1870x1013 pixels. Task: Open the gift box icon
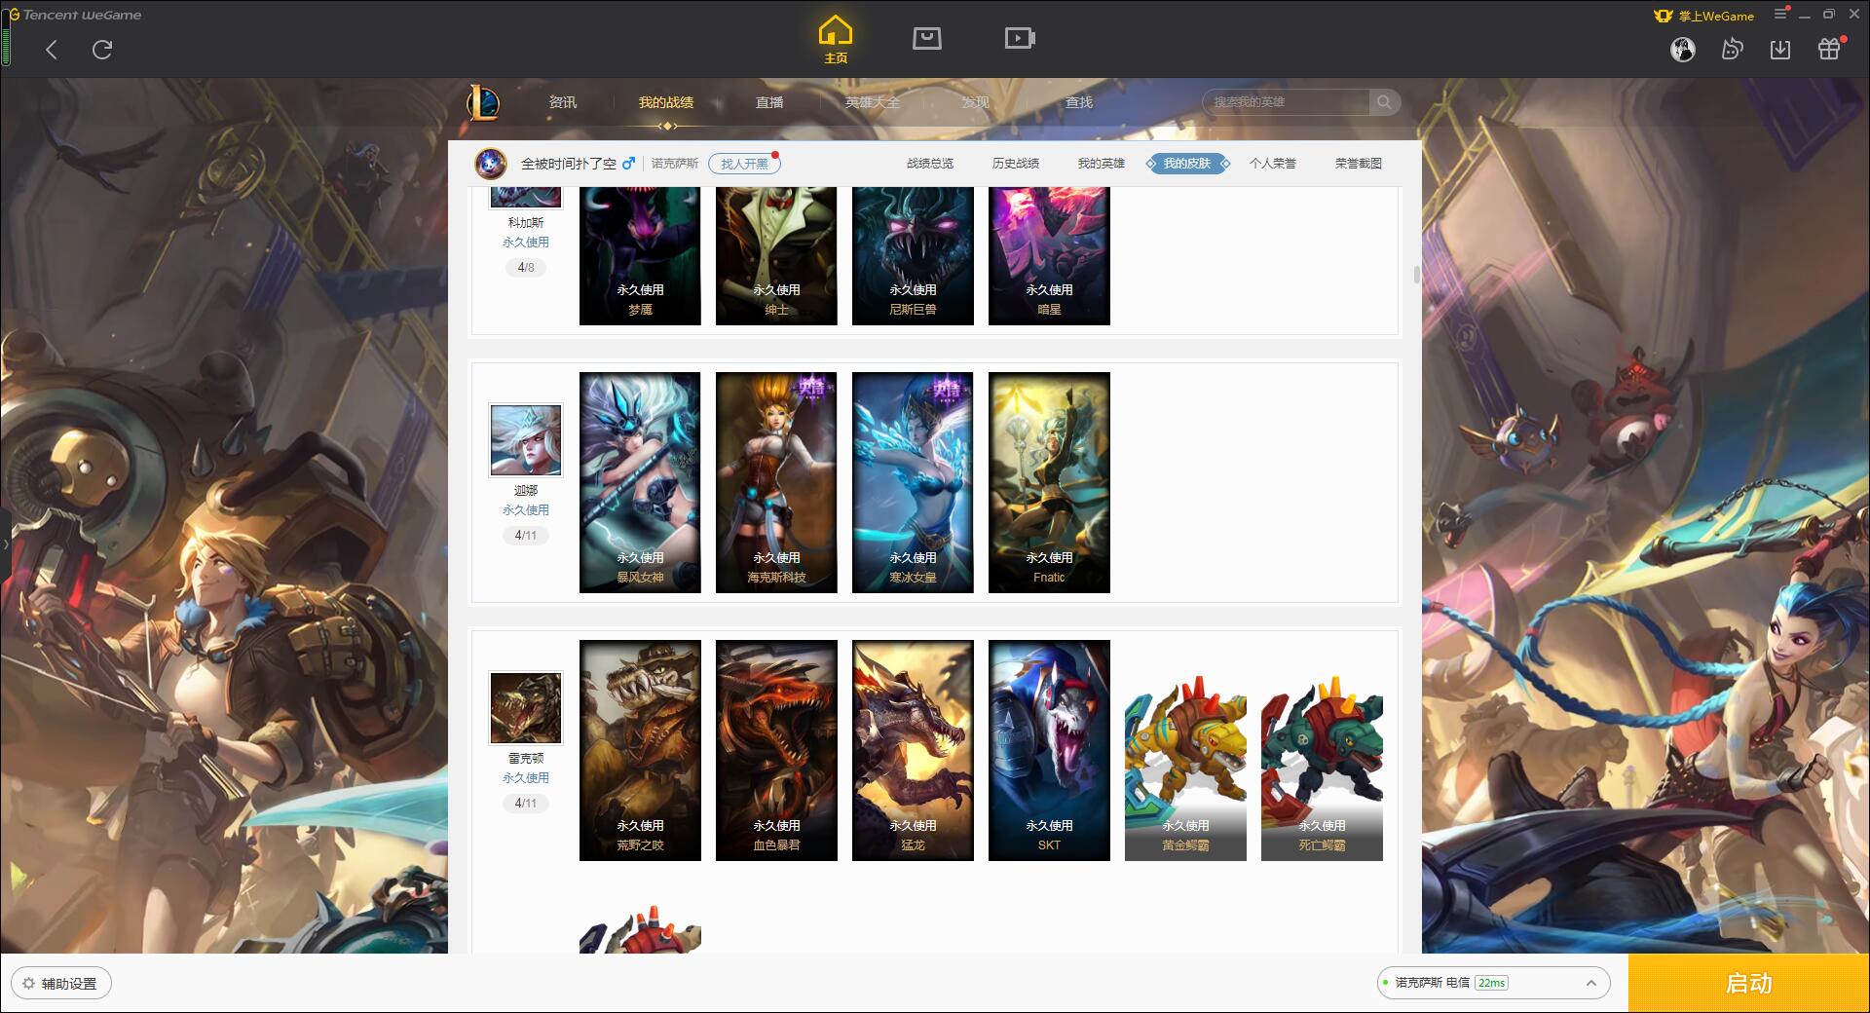click(x=1829, y=49)
